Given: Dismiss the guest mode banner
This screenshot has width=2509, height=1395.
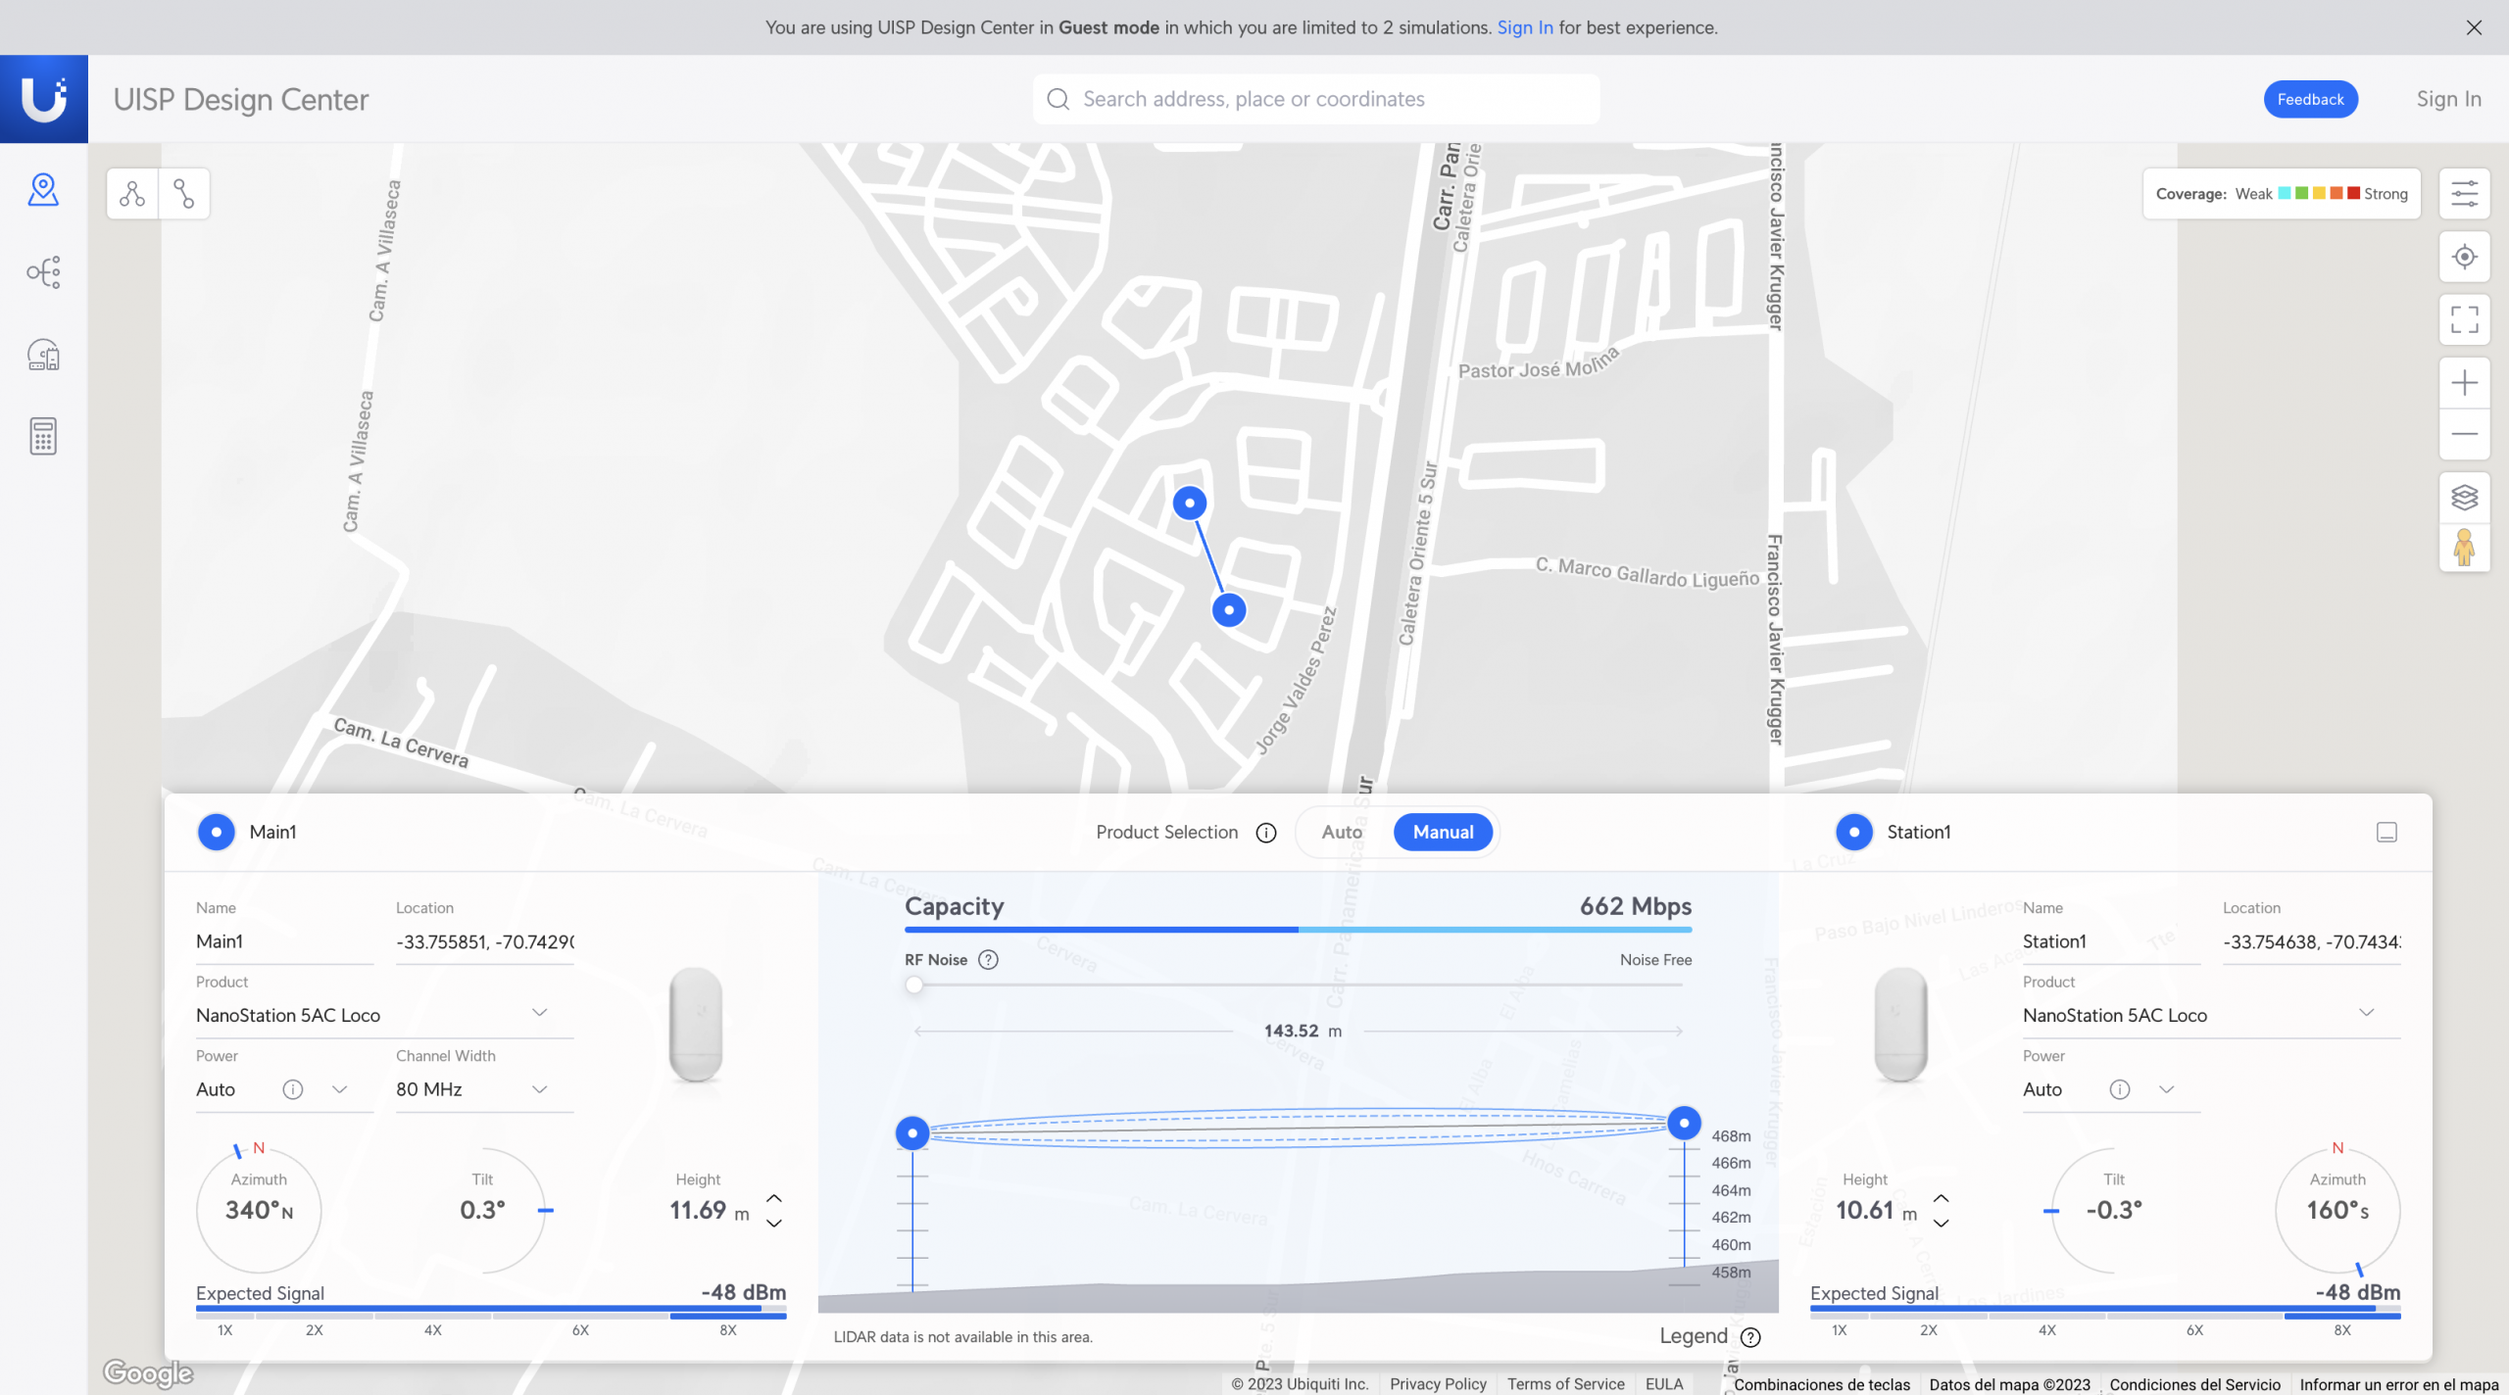Looking at the screenshot, I should [x=2474, y=27].
